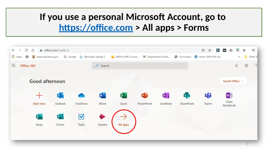
Task: Open the Google bookmark
Action: coord(70,57)
